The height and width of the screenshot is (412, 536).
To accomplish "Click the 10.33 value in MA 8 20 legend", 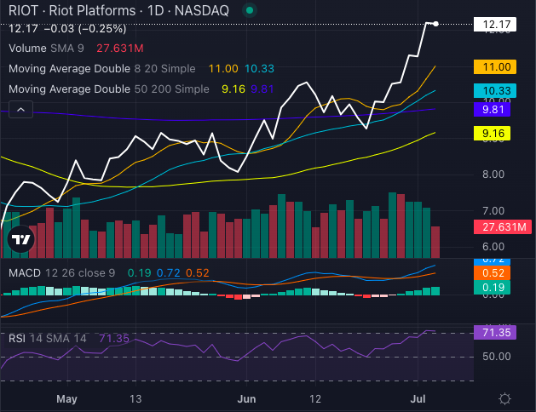I will point(259,69).
